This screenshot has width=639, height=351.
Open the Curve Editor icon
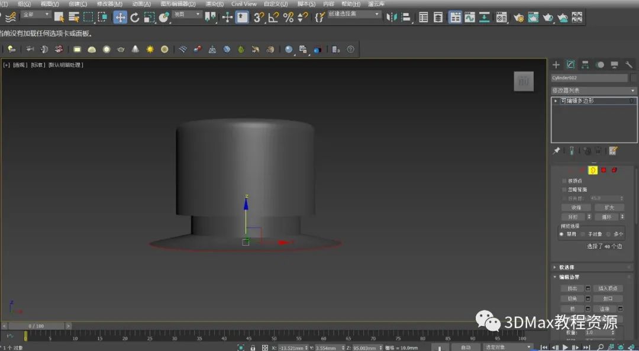[470, 17]
